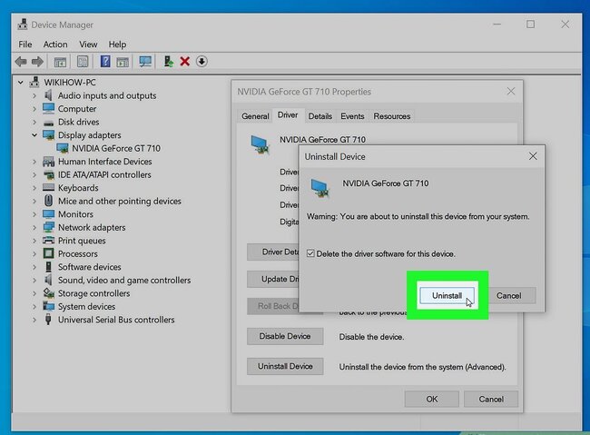Click the Universal Serial Bus controllers icon

pos(48,320)
